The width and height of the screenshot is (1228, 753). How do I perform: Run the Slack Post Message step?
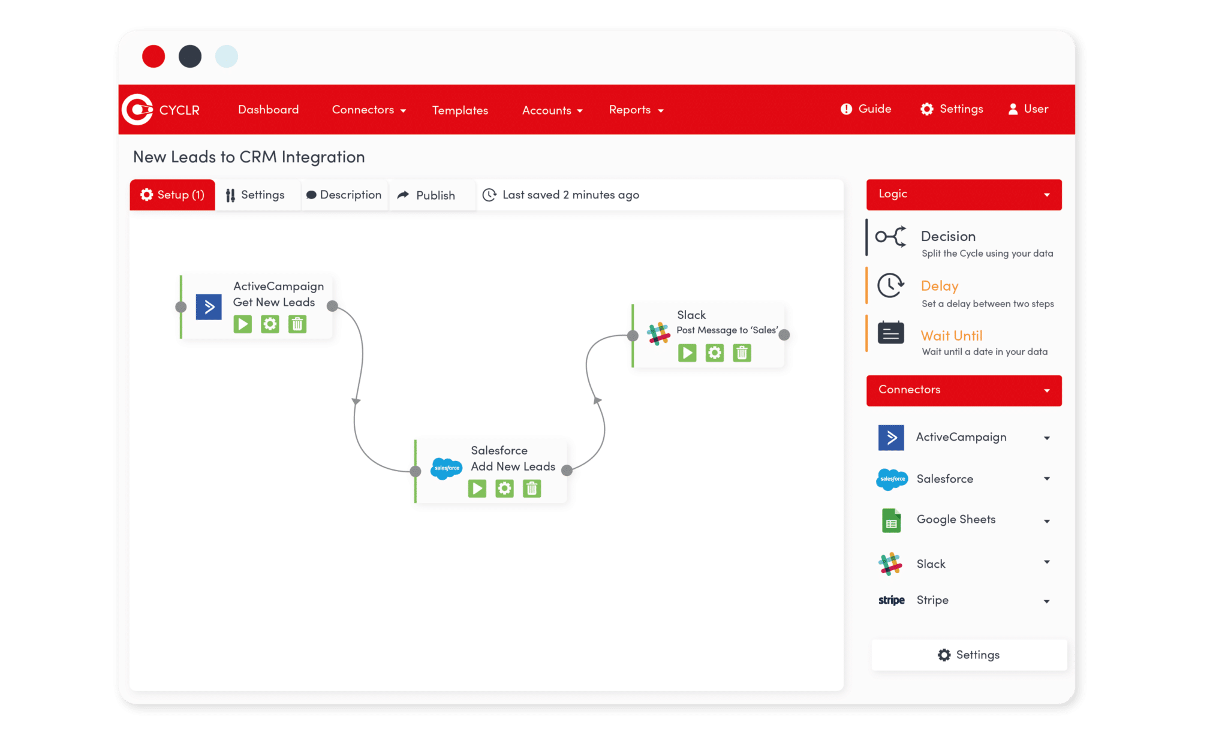click(687, 353)
